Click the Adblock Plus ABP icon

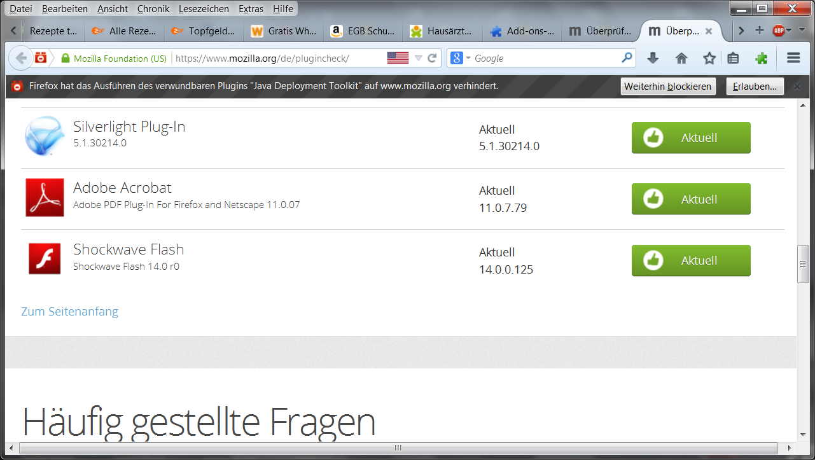pos(778,31)
